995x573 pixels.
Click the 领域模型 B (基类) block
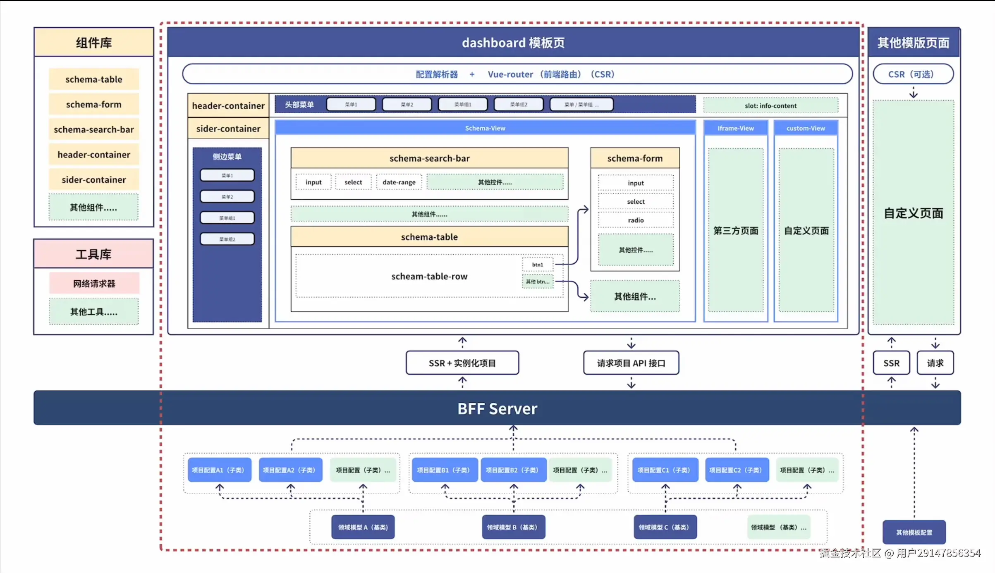click(x=513, y=527)
